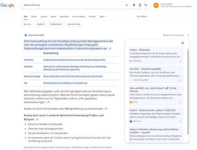The height and width of the screenshot is (150, 197).
Task: Open the three-dot options for Smile source
Action: tap(180, 102)
